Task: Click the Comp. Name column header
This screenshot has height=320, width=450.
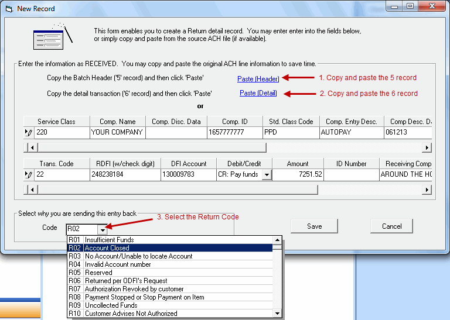Action: [118, 122]
